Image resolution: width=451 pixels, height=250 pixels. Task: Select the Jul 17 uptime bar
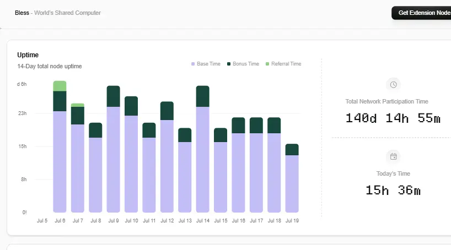tap(256, 165)
